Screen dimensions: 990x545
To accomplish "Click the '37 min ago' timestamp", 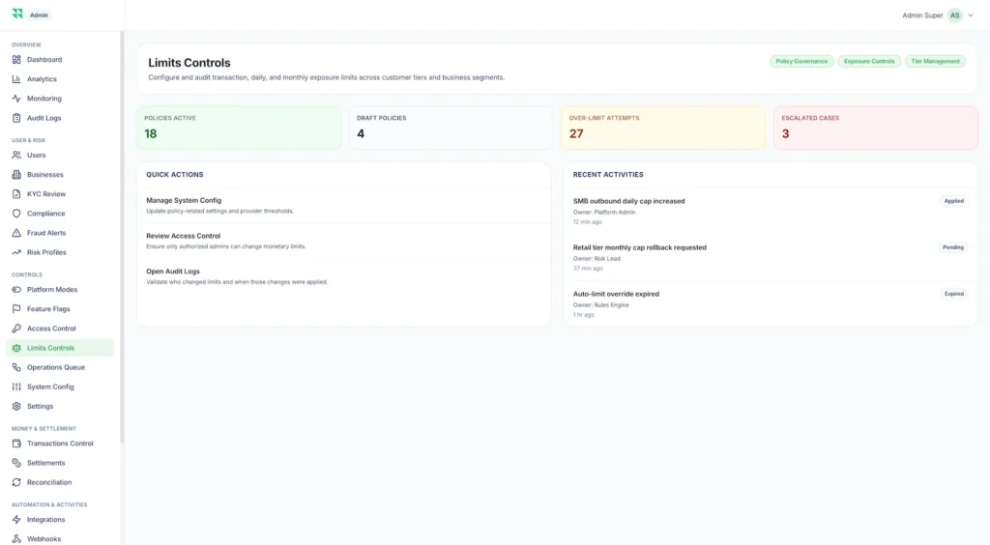I will [x=588, y=269].
